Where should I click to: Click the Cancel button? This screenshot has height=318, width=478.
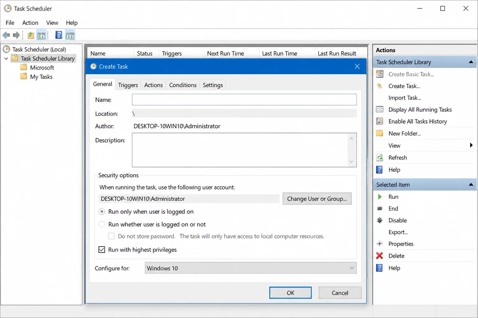(x=340, y=293)
